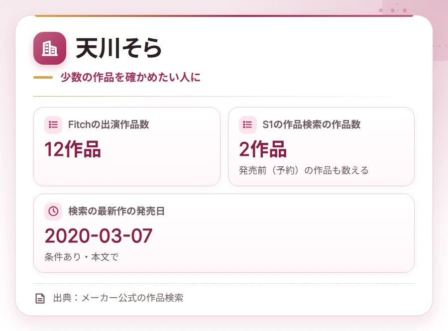Open the S1 作品検索 card
The width and height of the screenshot is (448, 331).
pos(321,146)
